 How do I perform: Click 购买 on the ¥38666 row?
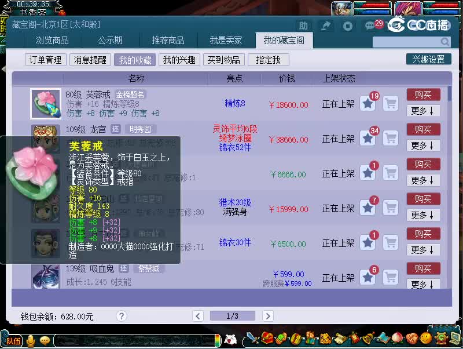424,129
